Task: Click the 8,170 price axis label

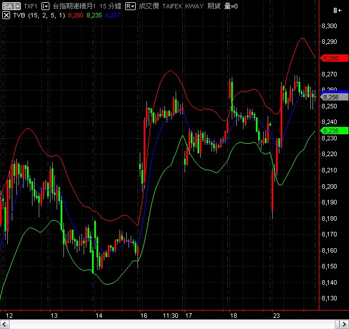Action: 329,234
